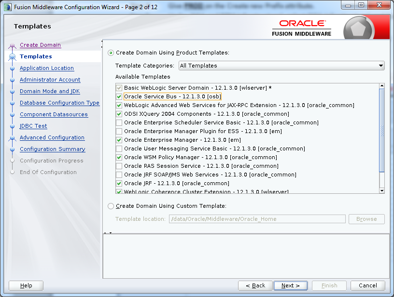Go to Create Domain step
The image size is (394, 297).
pos(40,45)
